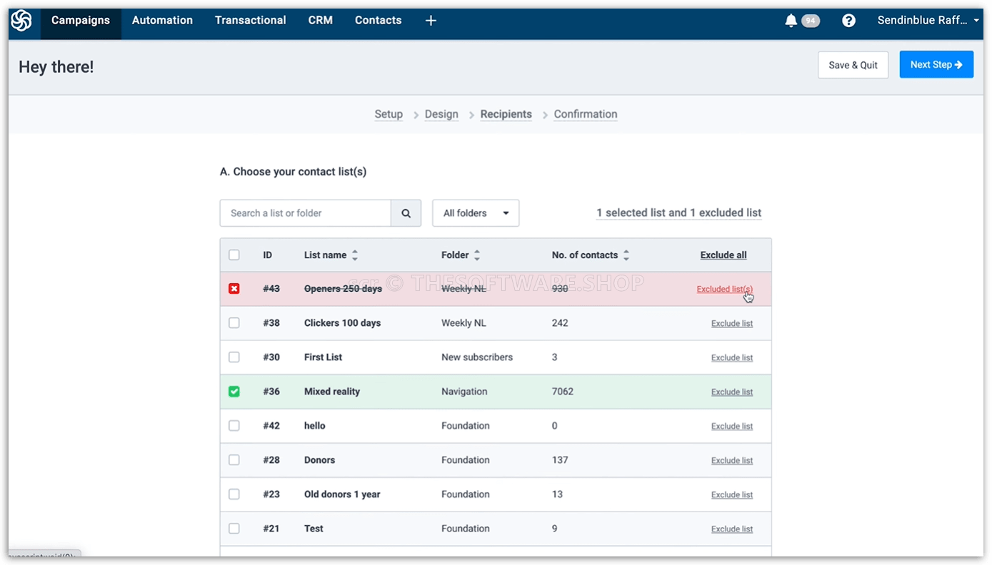Click the 137 contacts value
The height and width of the screenshot is (565, 992).
[560, 460]
